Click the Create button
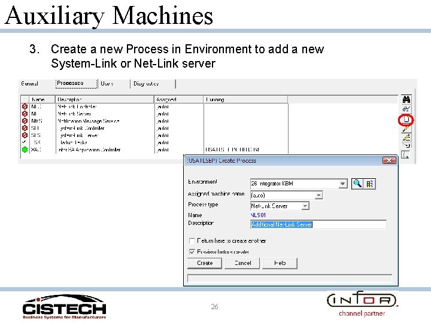This screenshot has width=431, height=323. (205, 263)
